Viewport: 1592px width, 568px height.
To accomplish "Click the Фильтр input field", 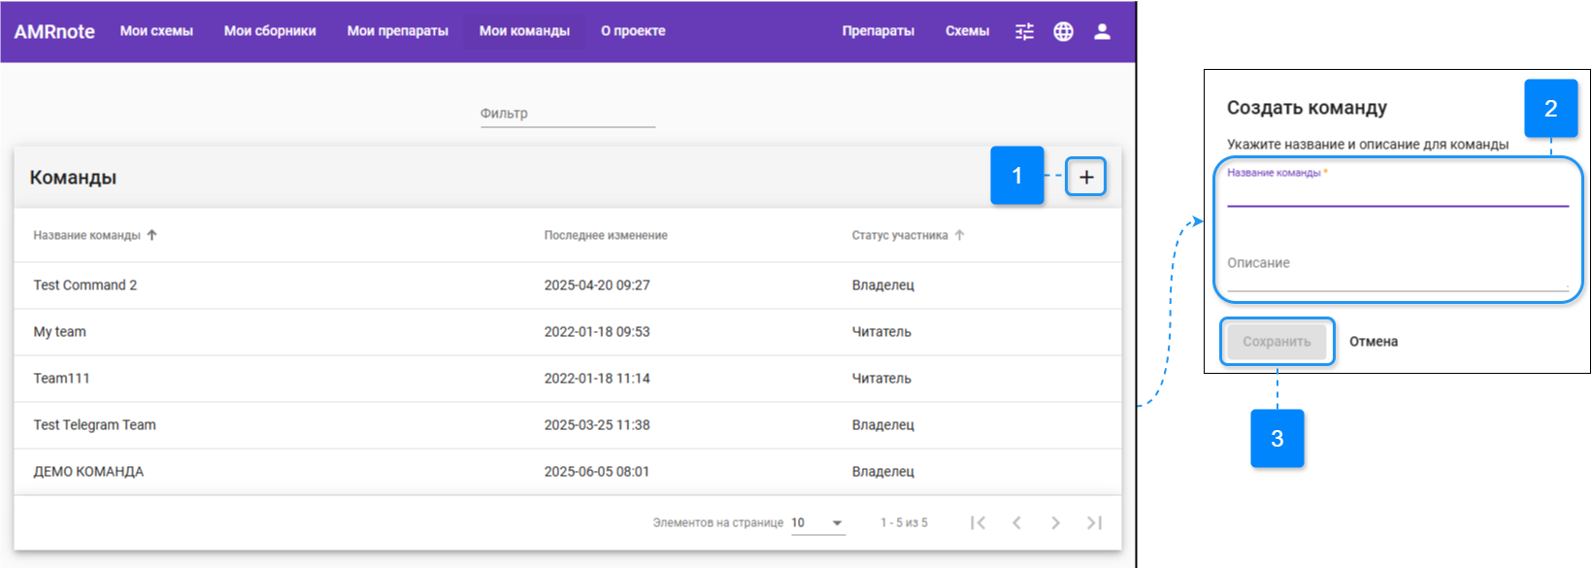I will point(568,114).
